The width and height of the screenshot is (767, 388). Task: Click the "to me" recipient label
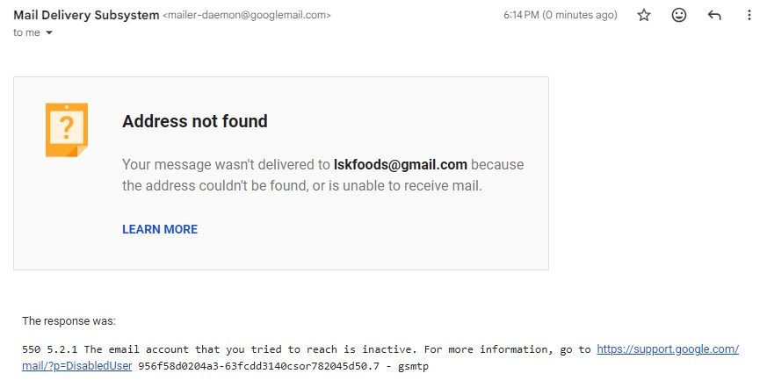coord(27,32)
